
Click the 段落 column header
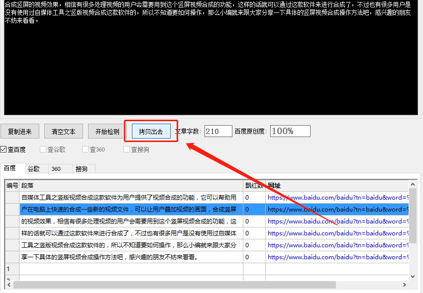[131, 186]
